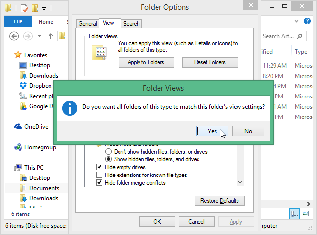The width and height of the screenshot is (317, 235).
Task: Click the 8:20 PM file row
Action: pos(287,76)
